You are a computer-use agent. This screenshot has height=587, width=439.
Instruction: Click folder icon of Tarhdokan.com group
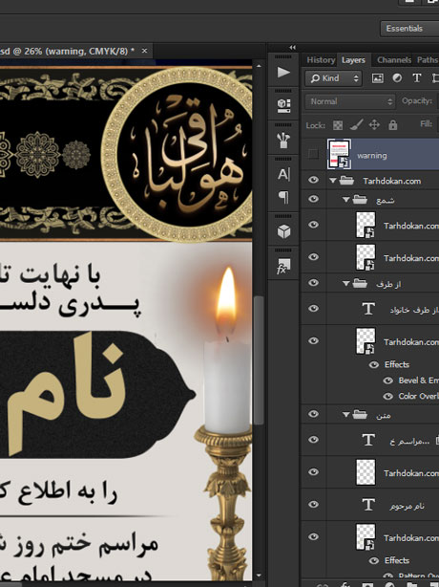346,181
